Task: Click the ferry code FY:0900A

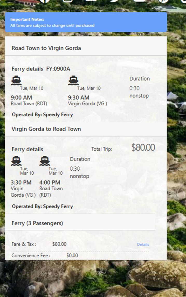Action: pos(58,69)
